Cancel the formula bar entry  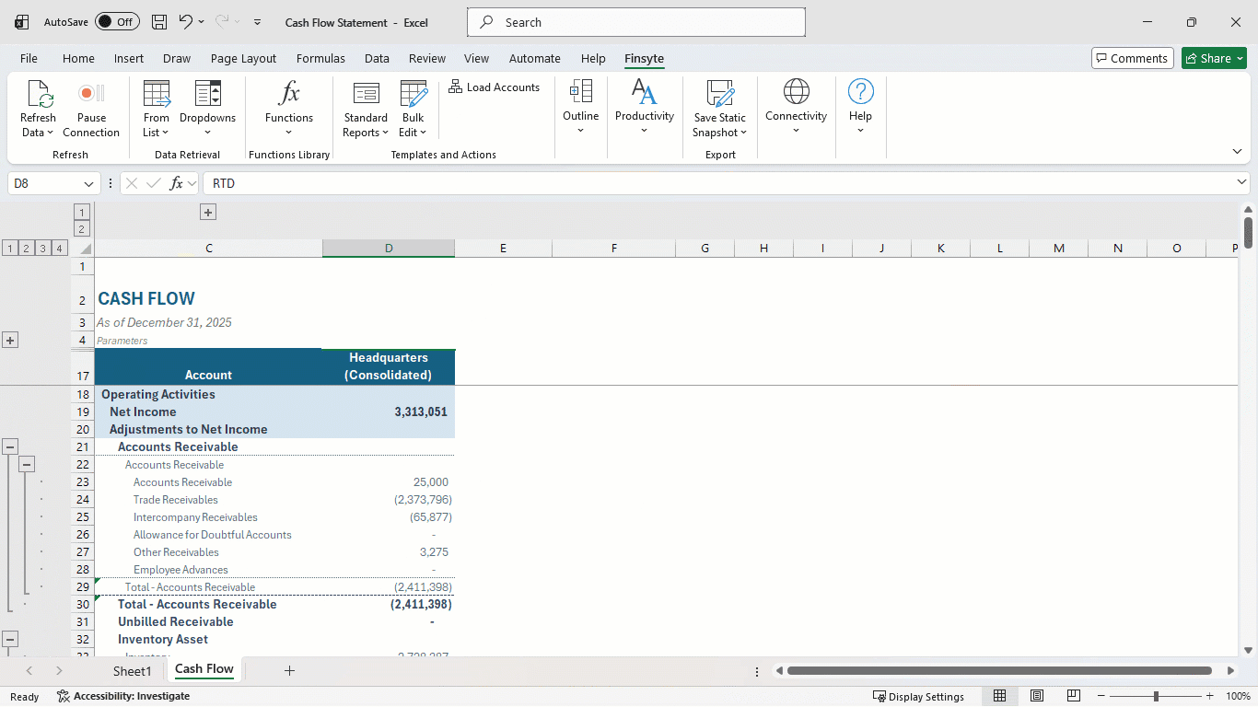tap(132, 183)
